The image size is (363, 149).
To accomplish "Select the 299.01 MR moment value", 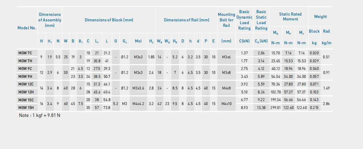I will coord(276,108).
